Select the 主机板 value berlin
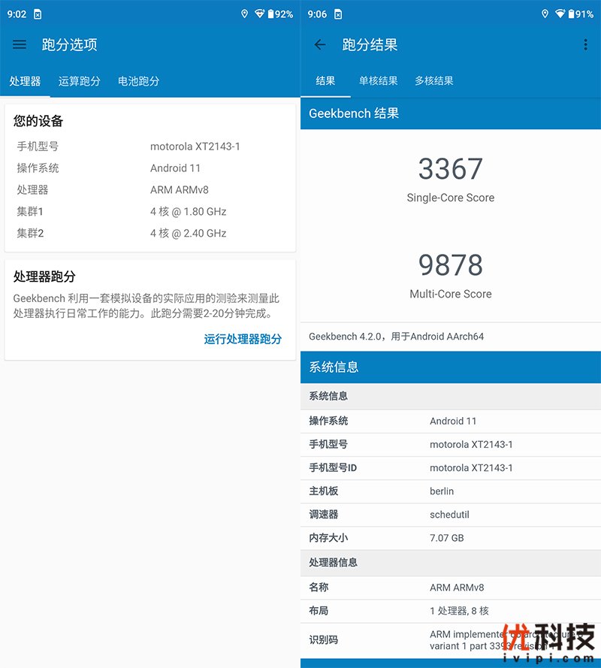601x668 pixels. coord(442,491)
